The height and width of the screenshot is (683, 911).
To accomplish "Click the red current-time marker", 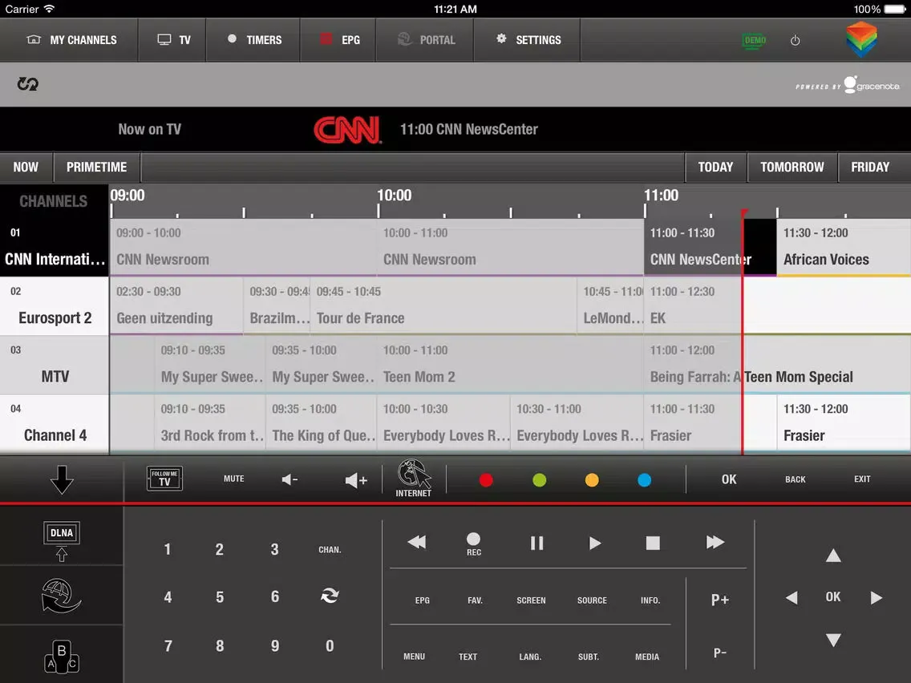I will click(743, 331).
